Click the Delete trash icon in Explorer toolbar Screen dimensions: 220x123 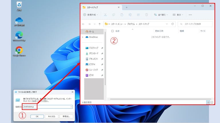coord(146,15)
